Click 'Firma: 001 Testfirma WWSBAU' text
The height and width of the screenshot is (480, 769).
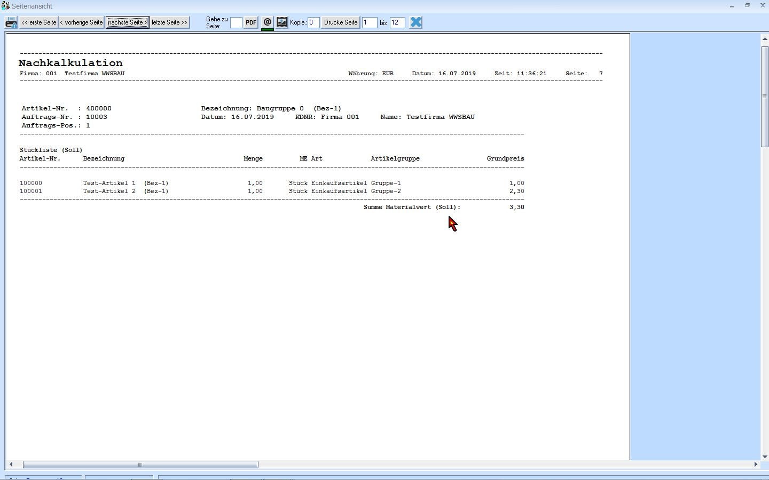72,74
